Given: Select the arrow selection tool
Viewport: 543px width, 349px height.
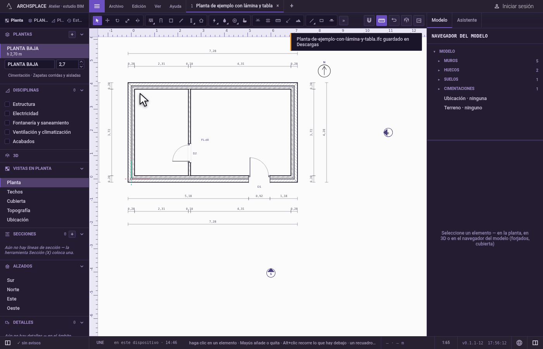Looking at the screenshot, I should tap(97, 21).
